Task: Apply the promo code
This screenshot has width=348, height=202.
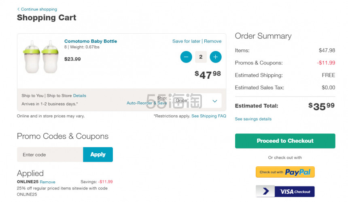Action: point(98,155)
